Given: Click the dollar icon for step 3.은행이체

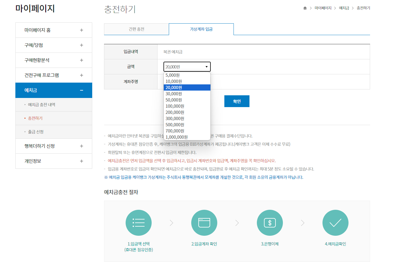Looking at the screenshot, I should pyautogui.click(x=270, y=223).
